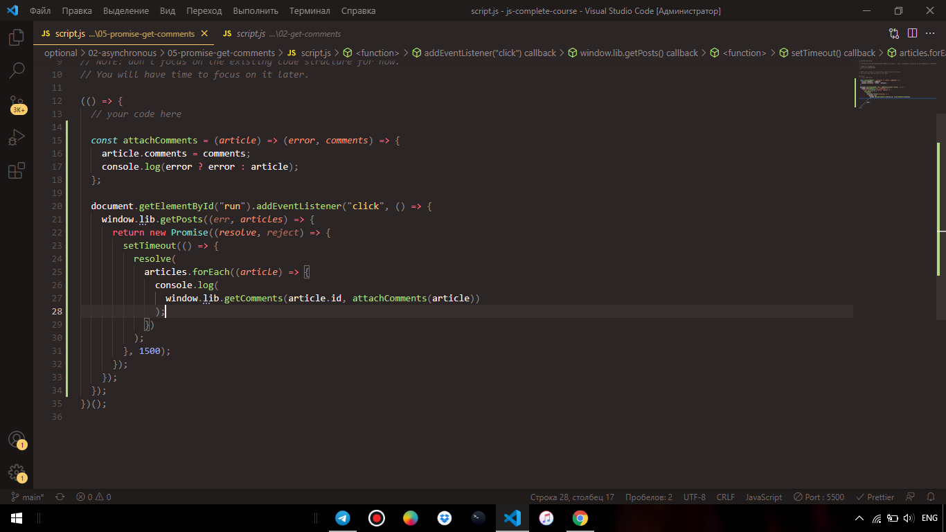Switch ENG input language in tray
This screenshot has width=946, height=532.
point(929,518)
